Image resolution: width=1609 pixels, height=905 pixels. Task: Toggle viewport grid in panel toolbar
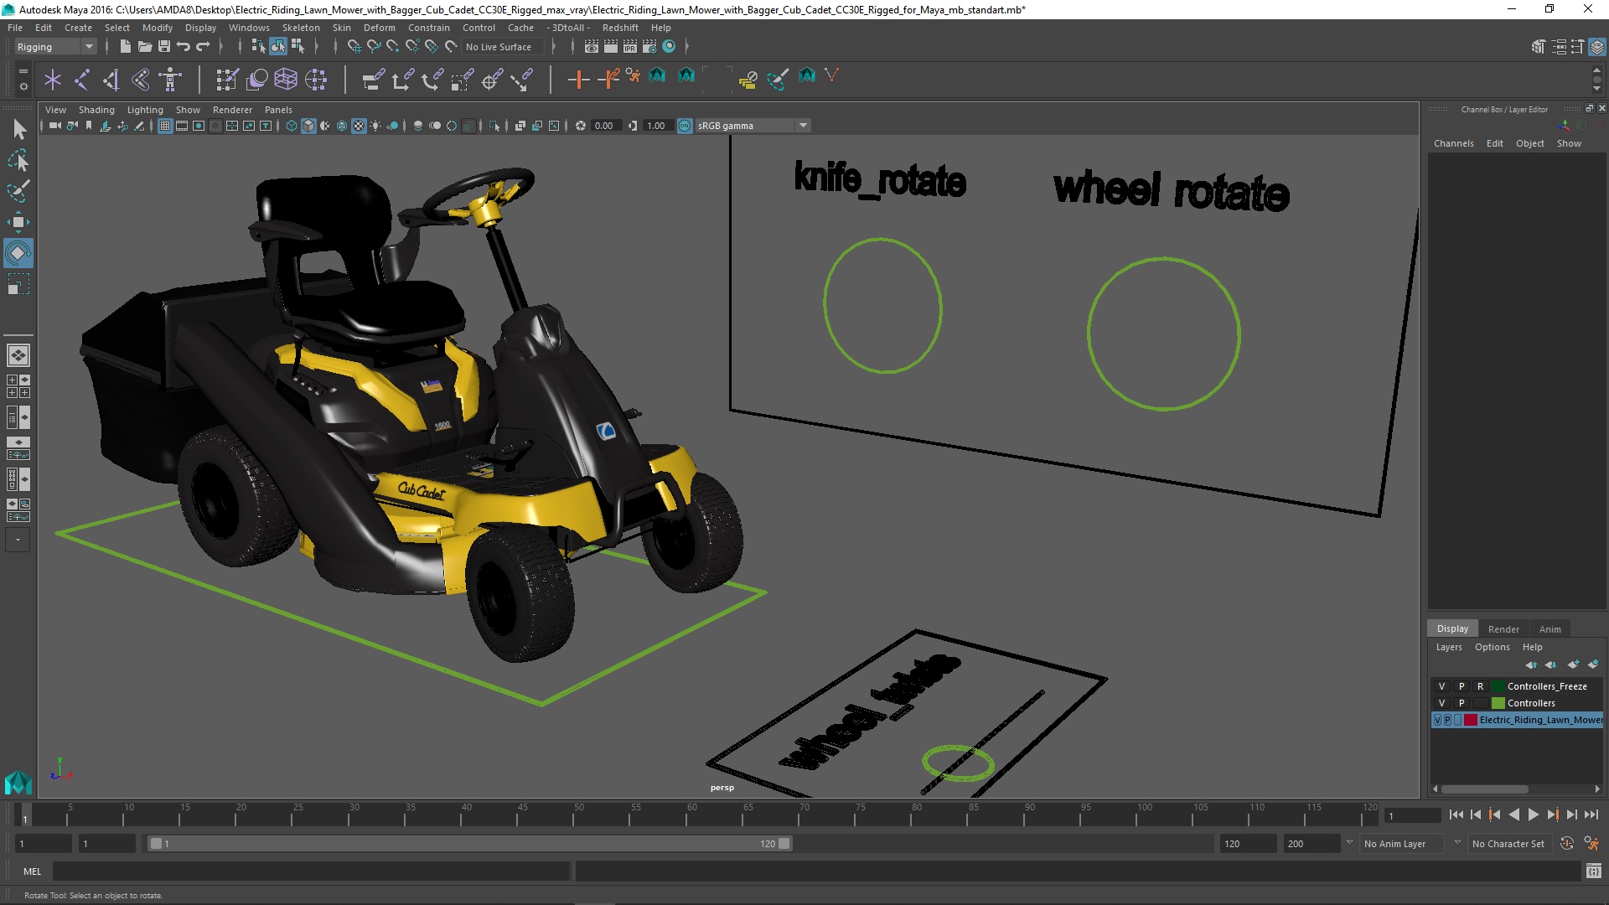point(165,126)
